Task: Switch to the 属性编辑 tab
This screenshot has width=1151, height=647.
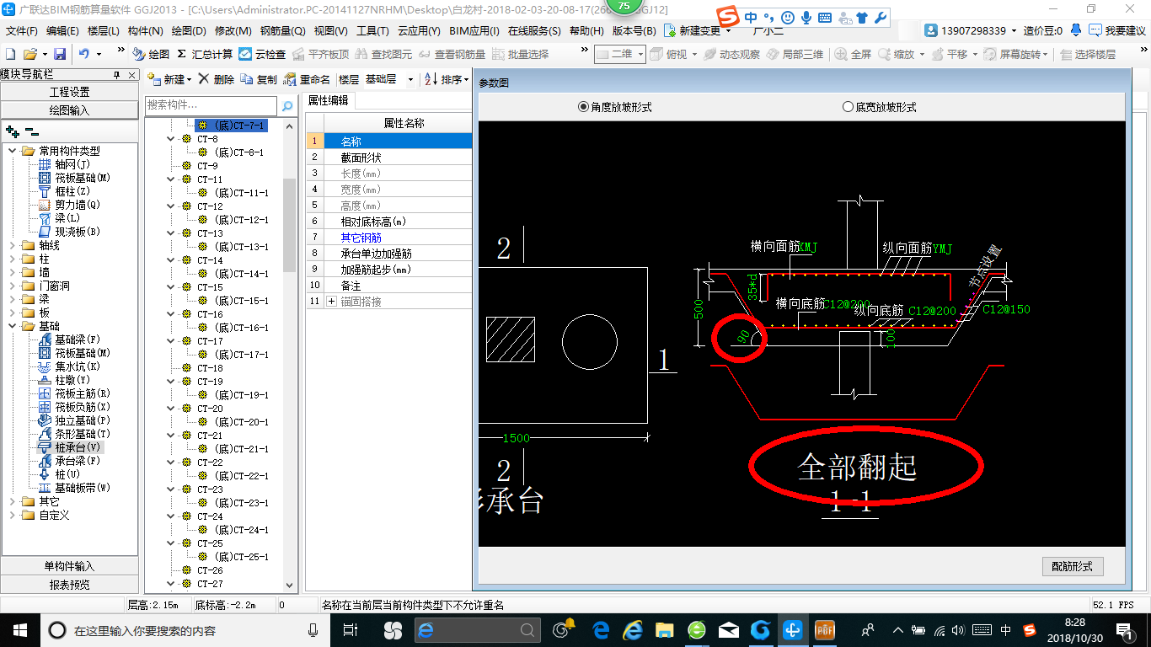Action: 328,100
